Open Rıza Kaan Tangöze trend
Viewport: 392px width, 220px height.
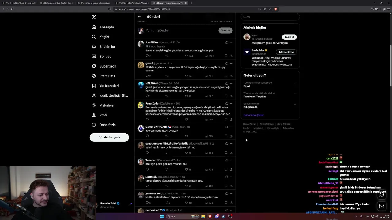[x=255, y=97]
